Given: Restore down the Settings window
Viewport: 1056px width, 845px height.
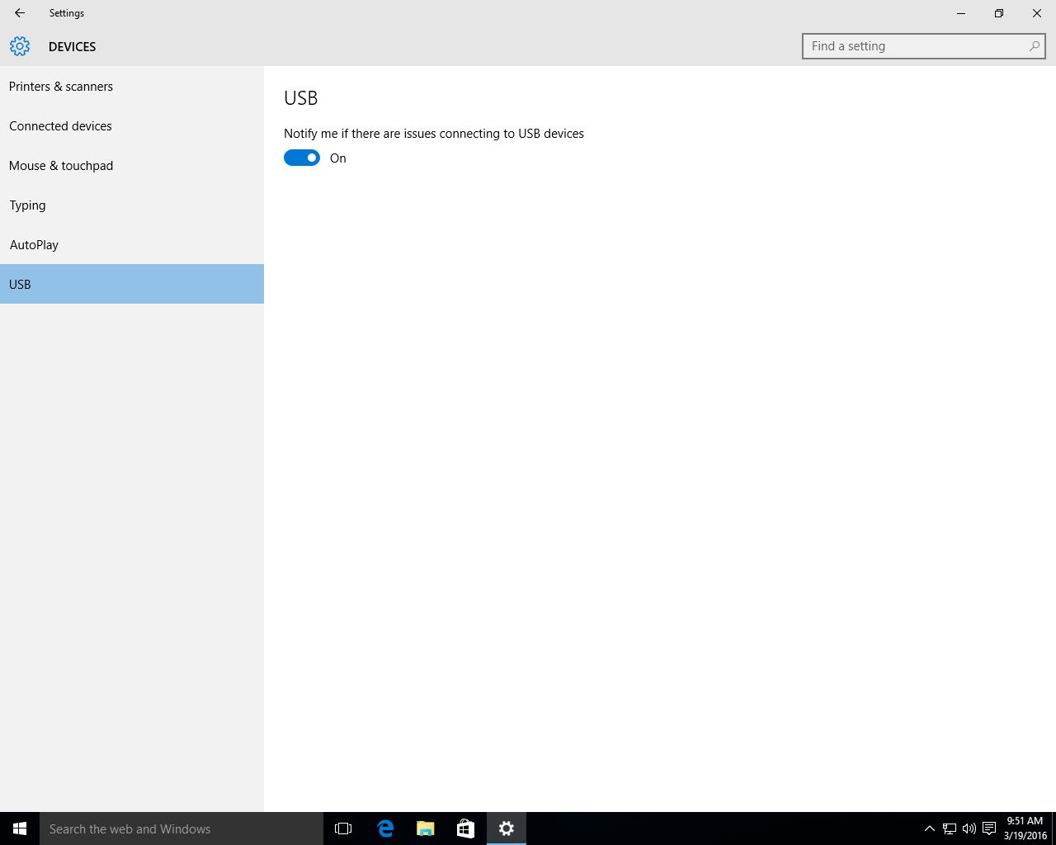Looking at the screenshot, I should tap(999, 13).
